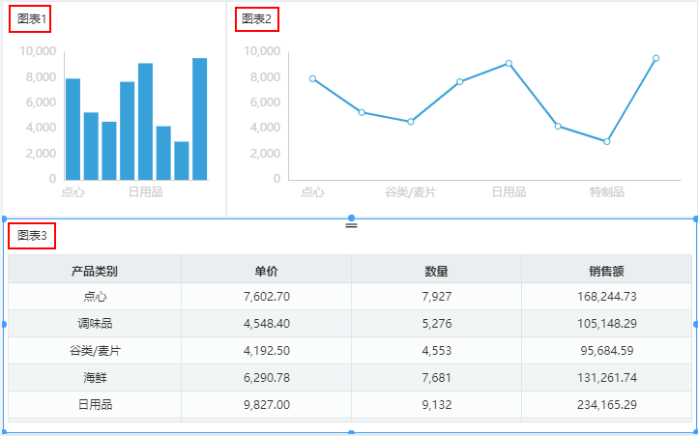Select the 海鲜 table cell

(95, 378)
